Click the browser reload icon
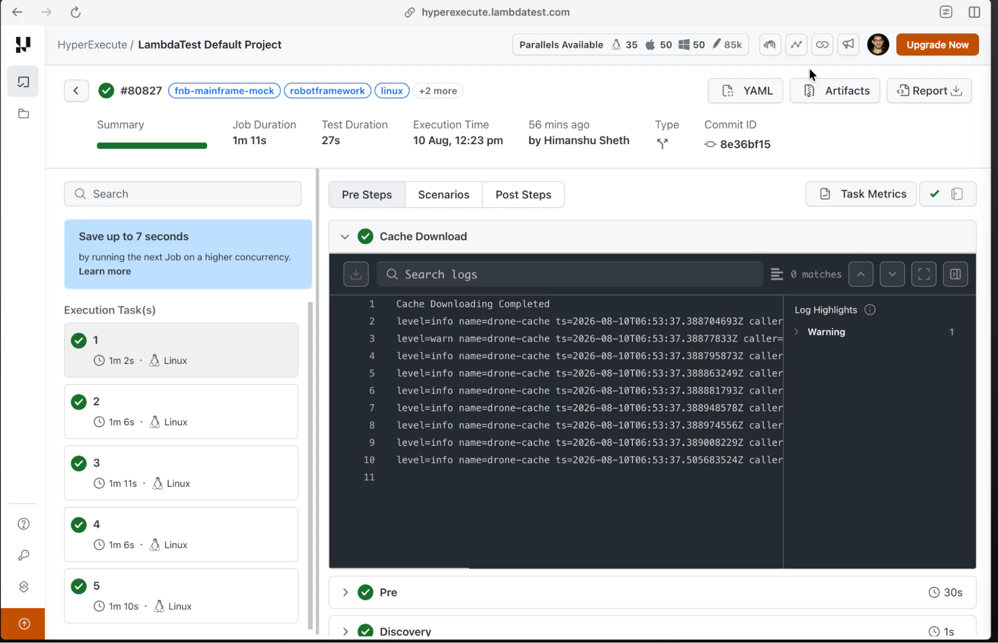This screenshot has width=998, height=643. pyautogui.click(x=75, y=12)
